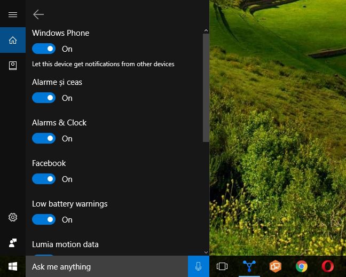This screenshot has height=277, width=346.
Task: Open the orange hexagon taskbar app
Action: point(276,266)
